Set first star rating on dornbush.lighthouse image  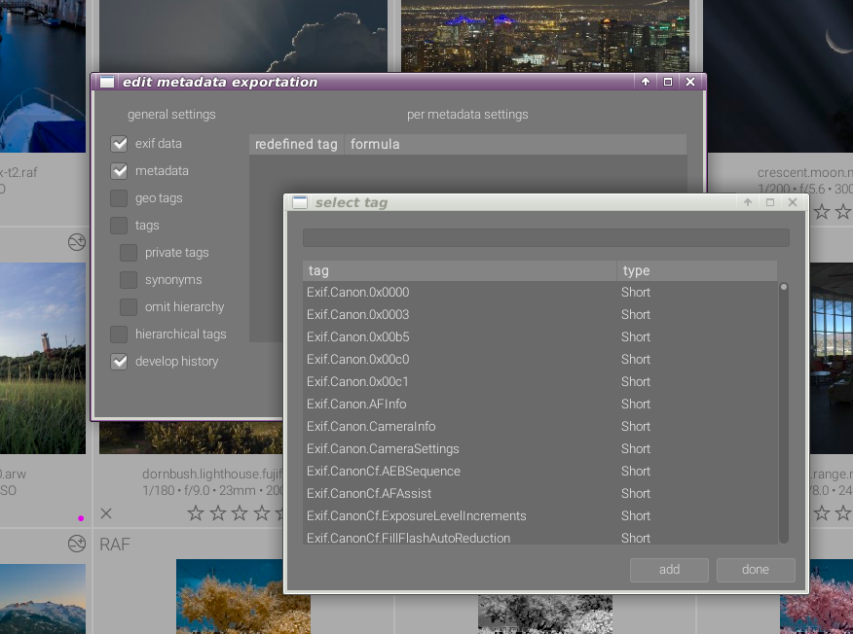(x=196, y=512)
